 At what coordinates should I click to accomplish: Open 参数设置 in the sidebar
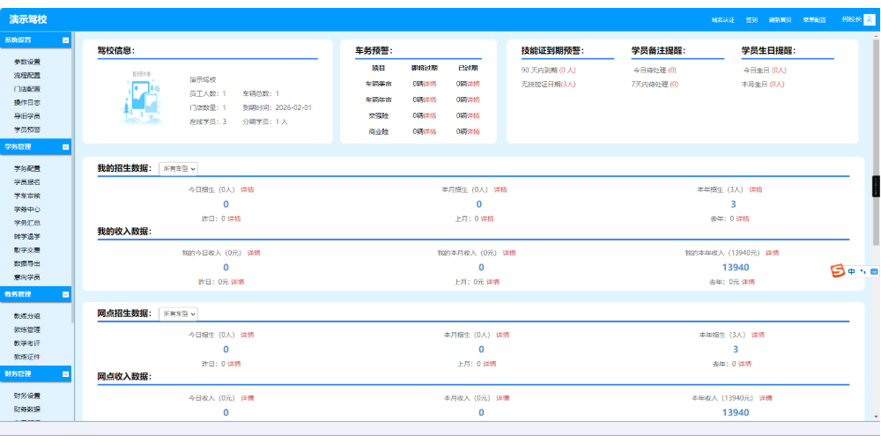click(27, 62)
